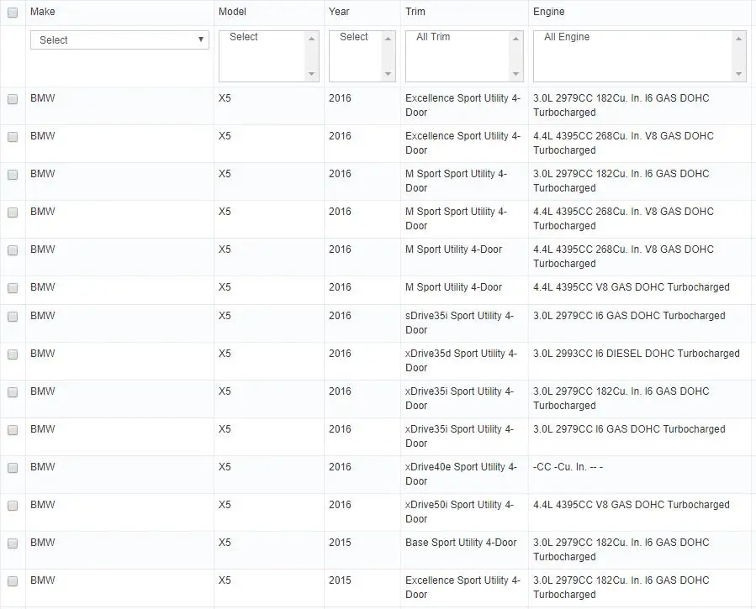Screen dimensions: 756x609
Task: Click Year listbox scroll-up arrow
Action: pos(389,39)
